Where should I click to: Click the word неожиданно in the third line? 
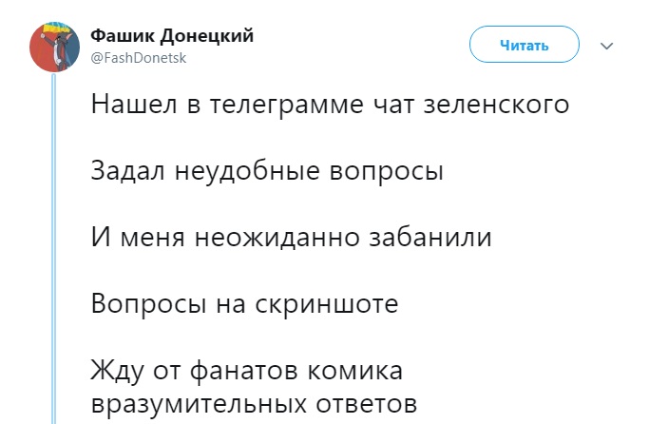point(277,238)
